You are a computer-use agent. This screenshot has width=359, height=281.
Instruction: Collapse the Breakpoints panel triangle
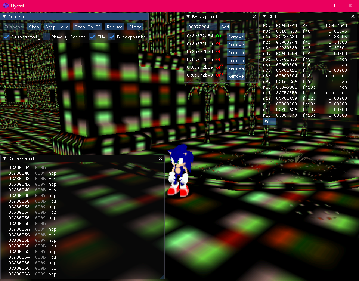[188, 17]
